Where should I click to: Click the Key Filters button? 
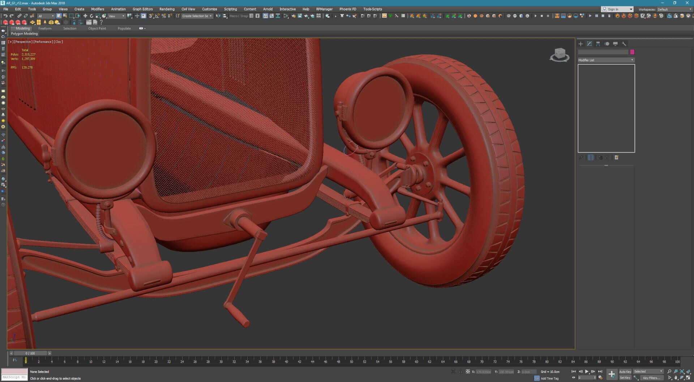point(651,378)
